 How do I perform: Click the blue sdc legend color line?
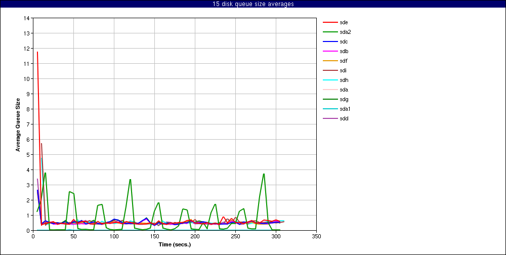pyautogui.click(x=330, y=42)
